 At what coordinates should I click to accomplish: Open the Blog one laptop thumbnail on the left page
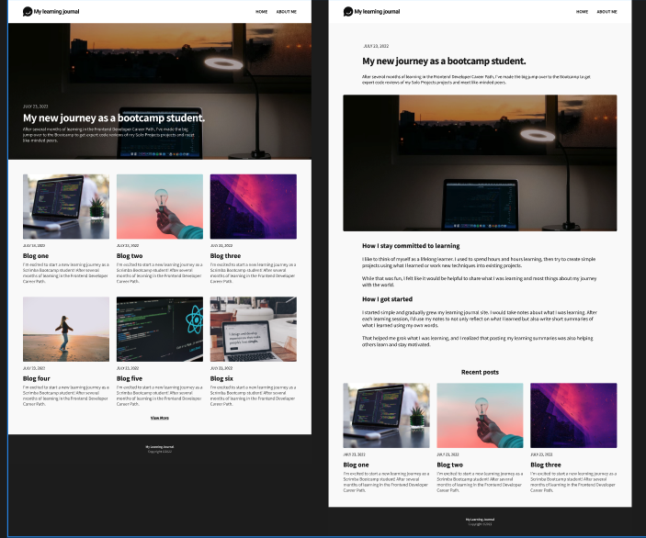[x=66, y=207]
